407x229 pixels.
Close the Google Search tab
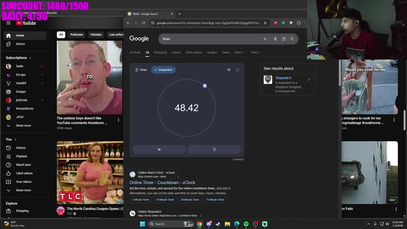pos(172,14)
